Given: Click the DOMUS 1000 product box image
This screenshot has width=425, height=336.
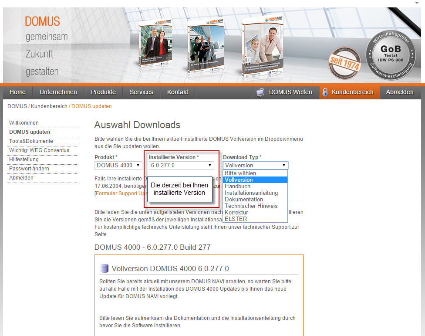Looking at the screenshot, I should point(155,44).
